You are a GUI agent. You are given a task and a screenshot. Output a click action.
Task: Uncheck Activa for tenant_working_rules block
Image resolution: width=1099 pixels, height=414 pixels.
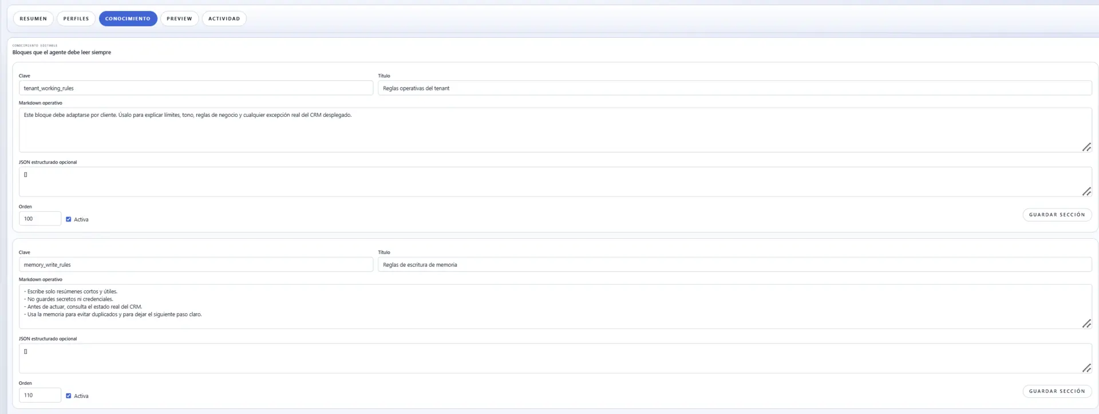click(69, 219)
